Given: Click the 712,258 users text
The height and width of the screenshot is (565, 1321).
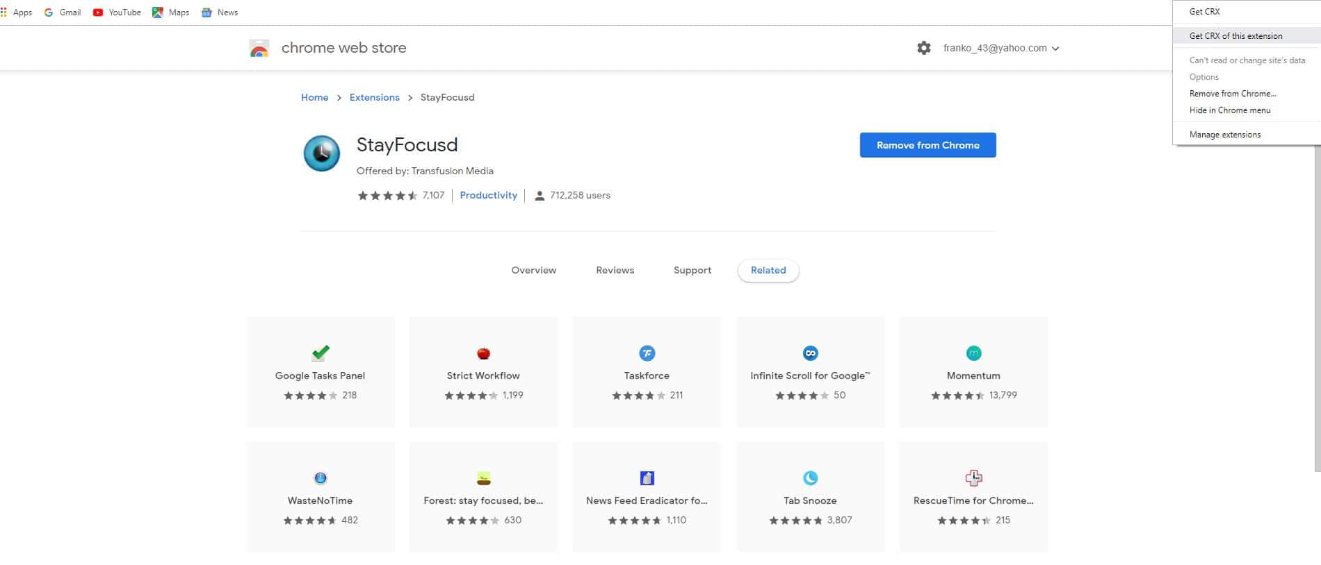Looking at the screenshot, I should click(581, 196).
